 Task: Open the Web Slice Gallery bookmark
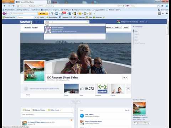coord(114,10)
